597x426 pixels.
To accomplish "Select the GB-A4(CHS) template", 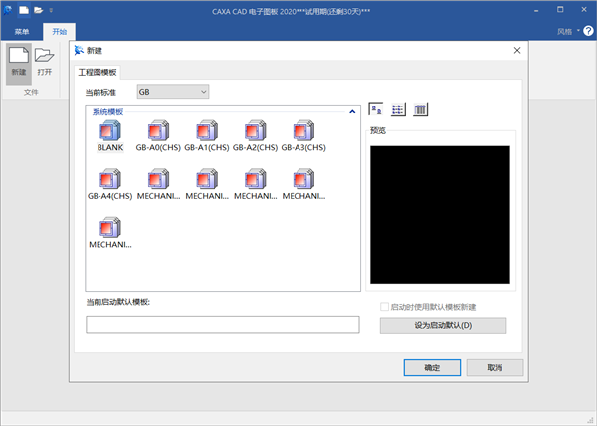I will (x=110, y=185).
